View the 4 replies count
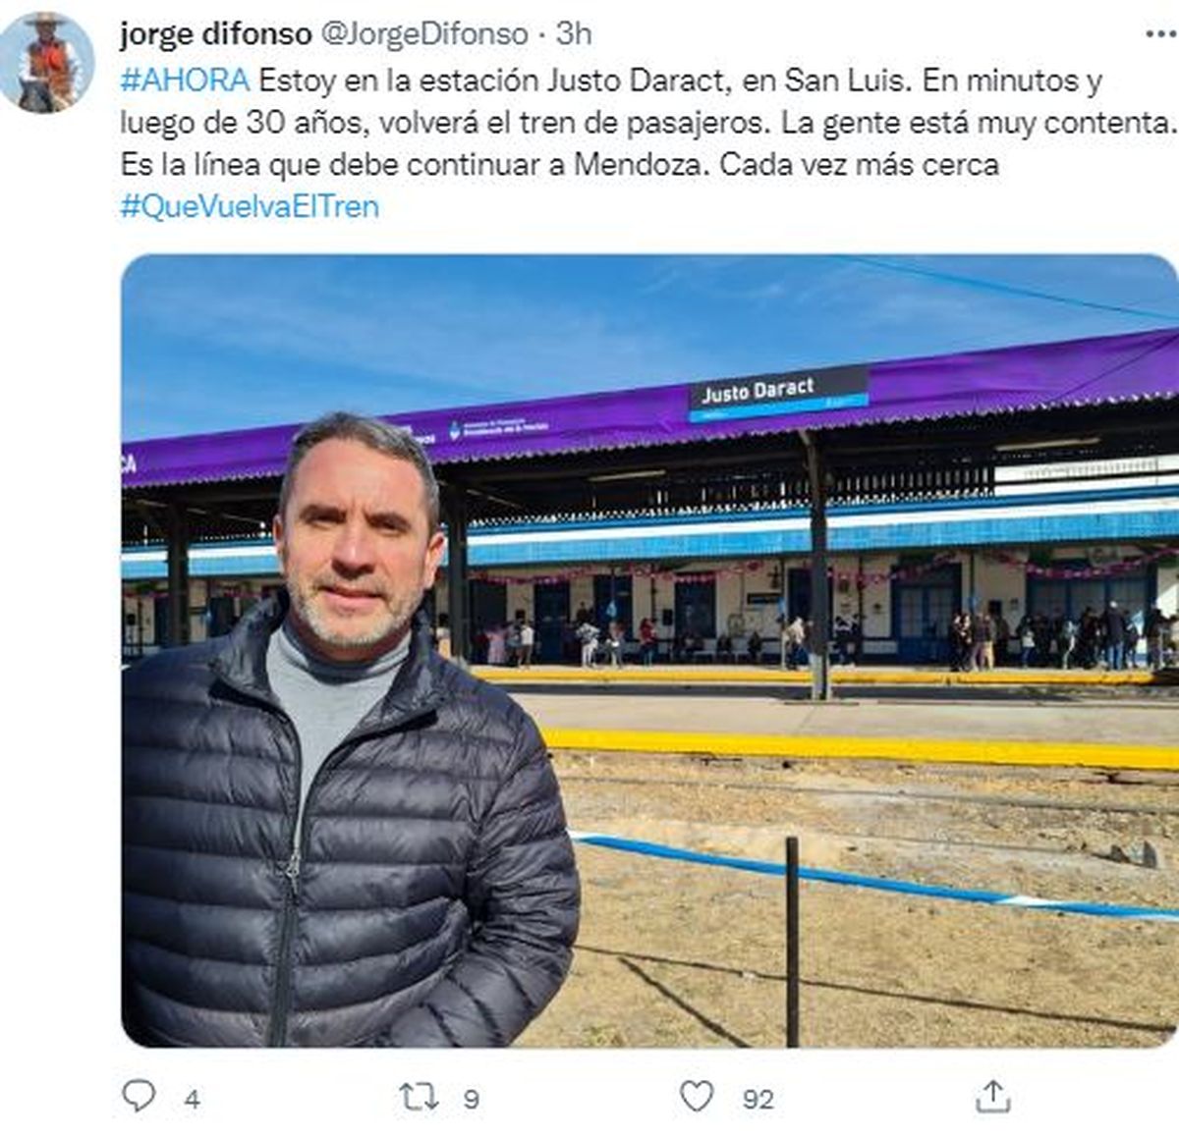This screenshot has height=1139, width=1179. (x=193, y=1099)
